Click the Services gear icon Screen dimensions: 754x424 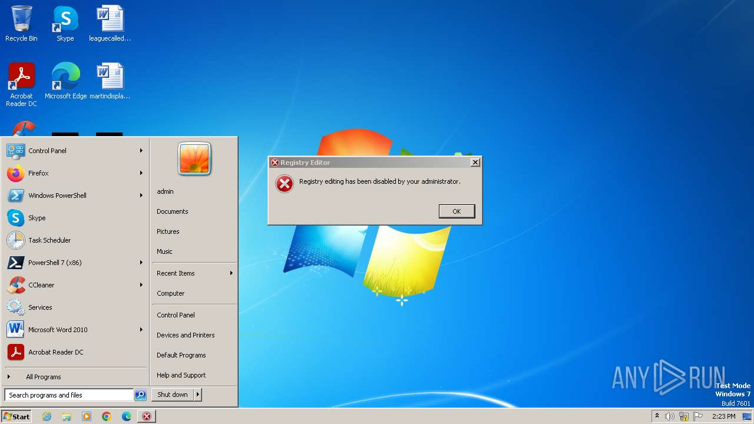(x=15, y=307)
